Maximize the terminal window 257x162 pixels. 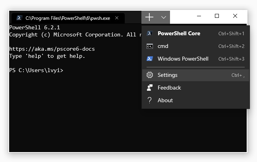coord(217,16)
